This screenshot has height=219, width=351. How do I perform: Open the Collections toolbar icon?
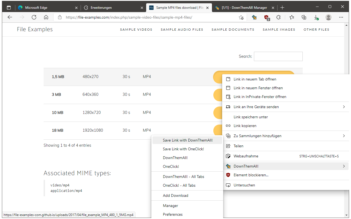coord(304,17)
